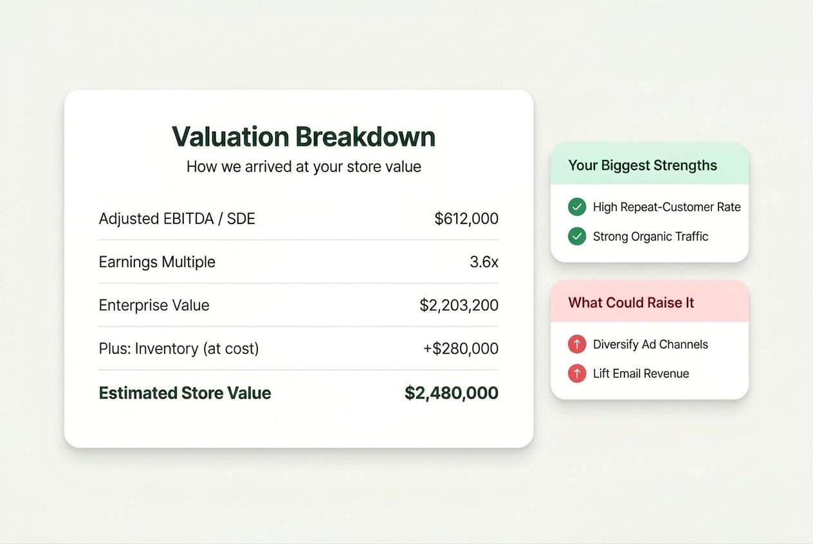
Task: Click the 'High Repeat-Customer Rate' text
Action: 667,207
